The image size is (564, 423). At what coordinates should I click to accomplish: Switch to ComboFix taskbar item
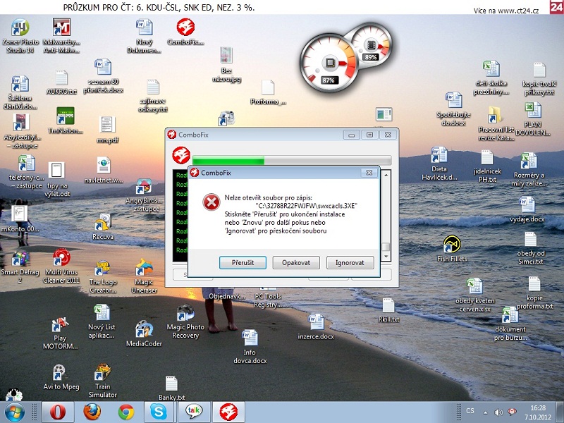click(x=228, y=411)
